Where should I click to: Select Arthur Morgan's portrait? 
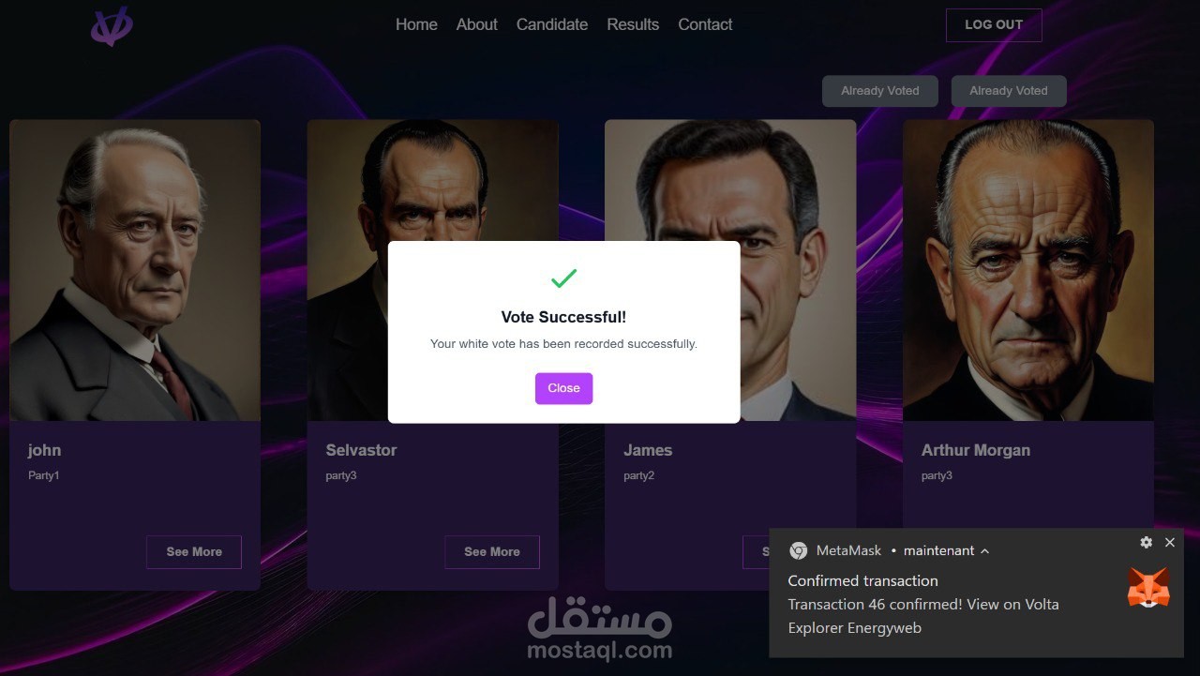[1027, 268]
